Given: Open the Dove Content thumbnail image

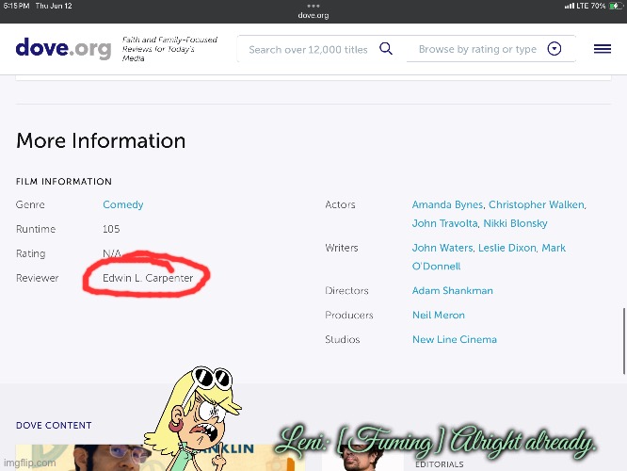Looking at the screenshot, I should click(80, 458).
